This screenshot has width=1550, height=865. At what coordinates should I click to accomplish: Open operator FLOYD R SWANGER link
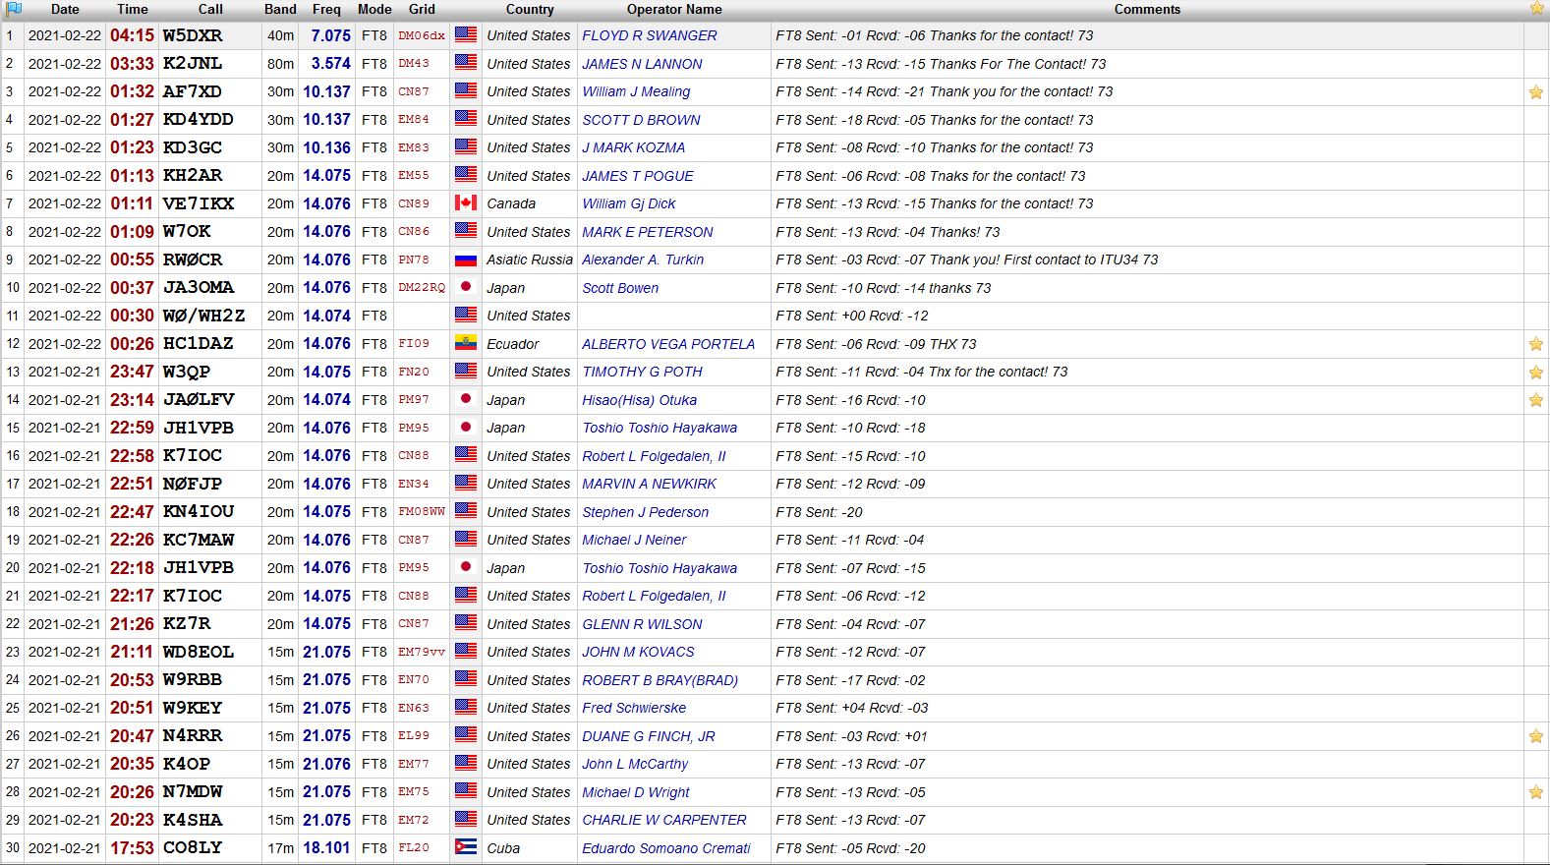(x=649, y=35)
